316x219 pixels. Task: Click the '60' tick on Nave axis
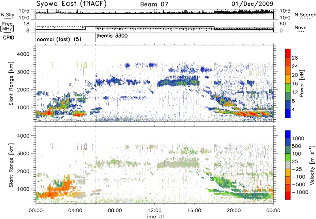pos(283,24)
